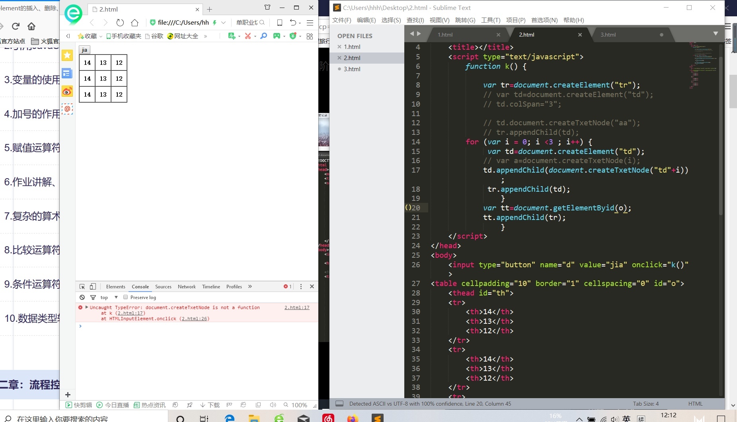737x422 pixels.
Task: Open the 网址大全 bookmark
Action: pyautogui.click(x=183, y=36)
